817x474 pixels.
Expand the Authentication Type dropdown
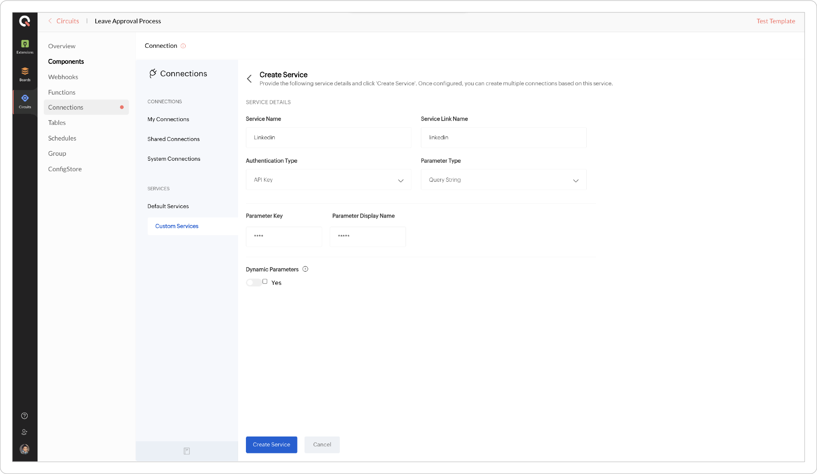click(328, 180)
